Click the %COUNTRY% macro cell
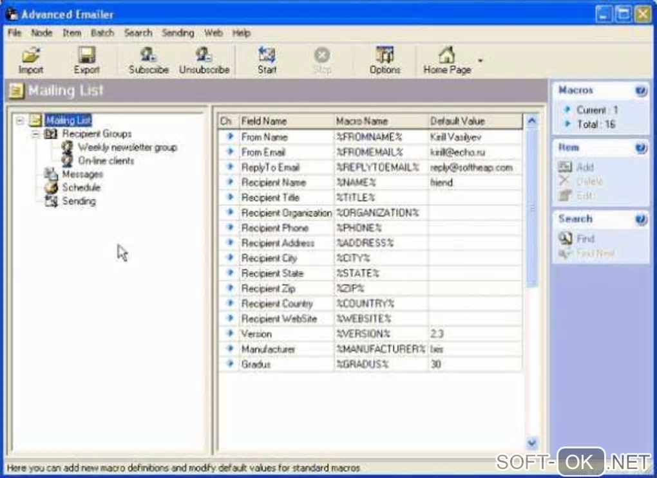Viewport: 657px width, 478px height. pos(381,304)
